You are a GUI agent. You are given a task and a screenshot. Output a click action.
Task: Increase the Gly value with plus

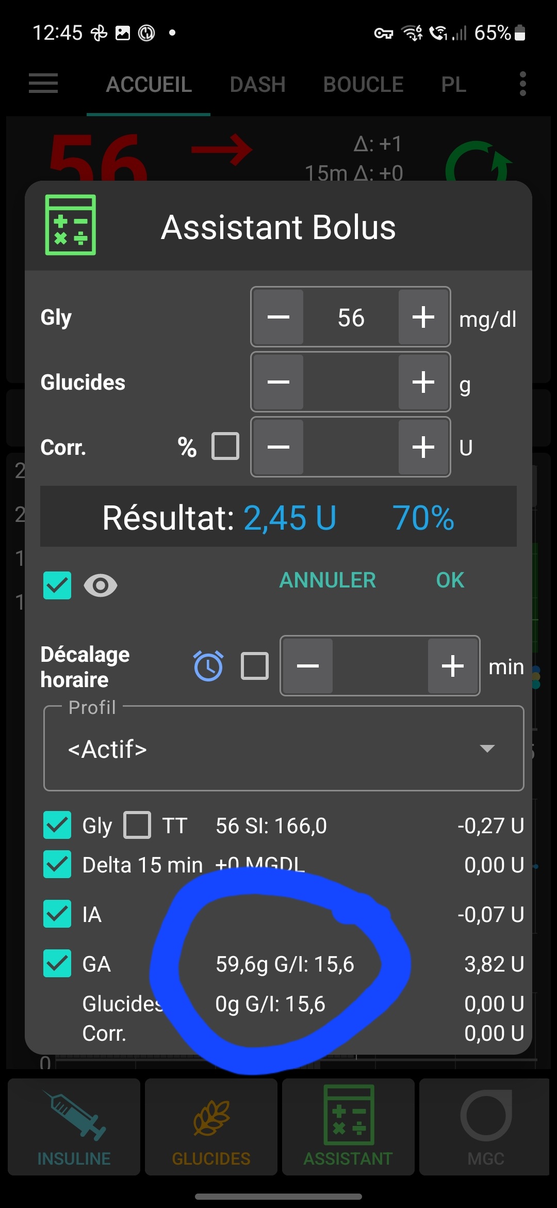(423, 317)
